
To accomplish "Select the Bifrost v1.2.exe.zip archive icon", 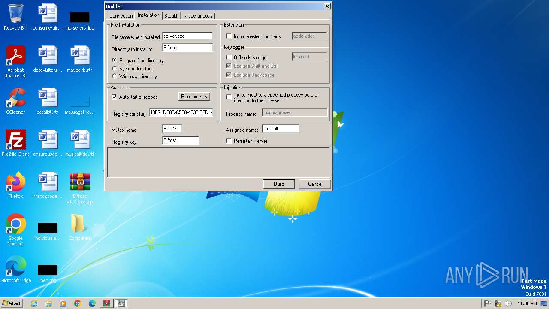I will click(80, 188).
